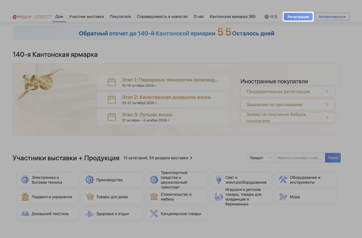The width and height of the screenshot is (362, 238).
Task: Open the Участник выставки menu
Action: [87, 17]
